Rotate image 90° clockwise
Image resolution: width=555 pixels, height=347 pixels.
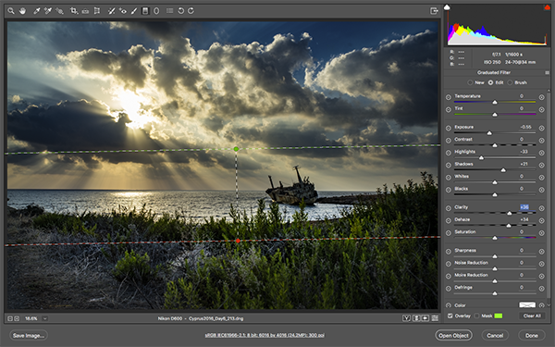(191, 11)
